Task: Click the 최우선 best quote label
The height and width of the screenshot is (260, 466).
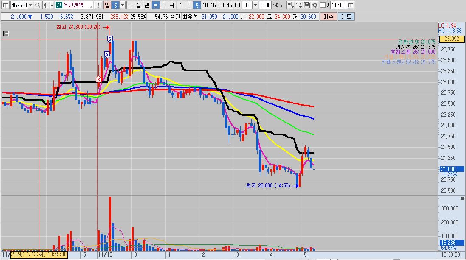Action: coord(190,17)
